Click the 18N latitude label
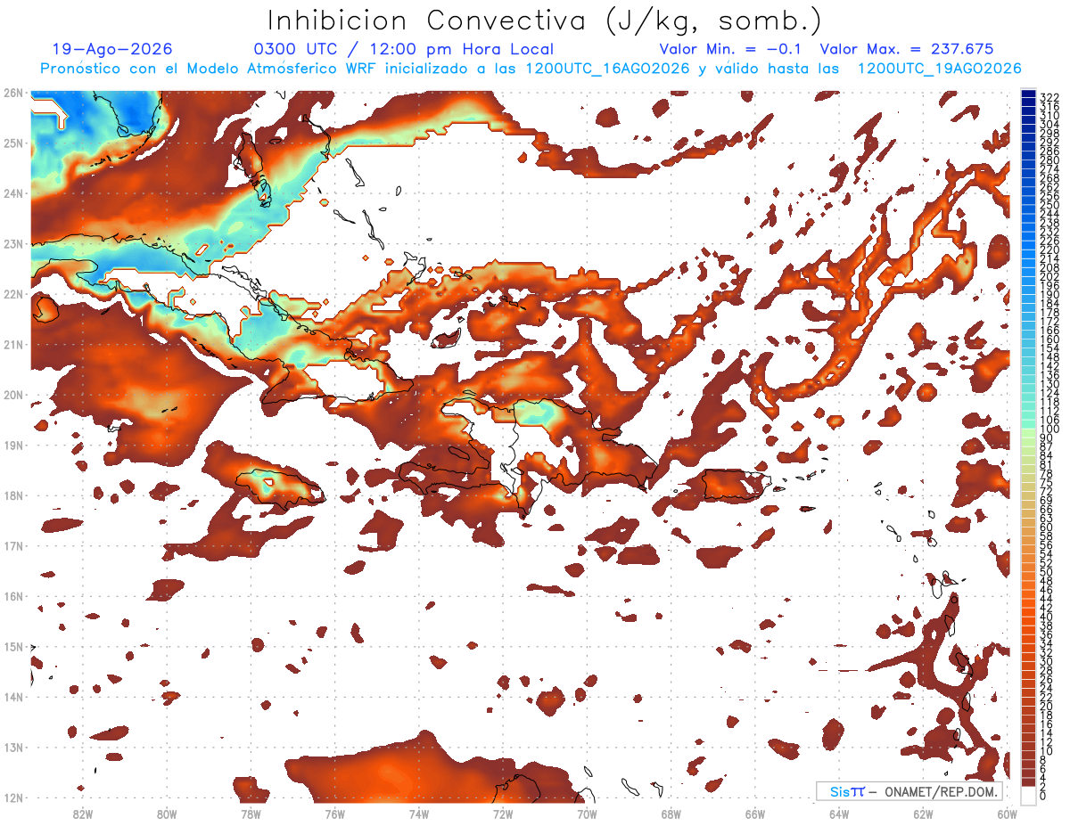Screen dimensions: 1070x826 13,495
